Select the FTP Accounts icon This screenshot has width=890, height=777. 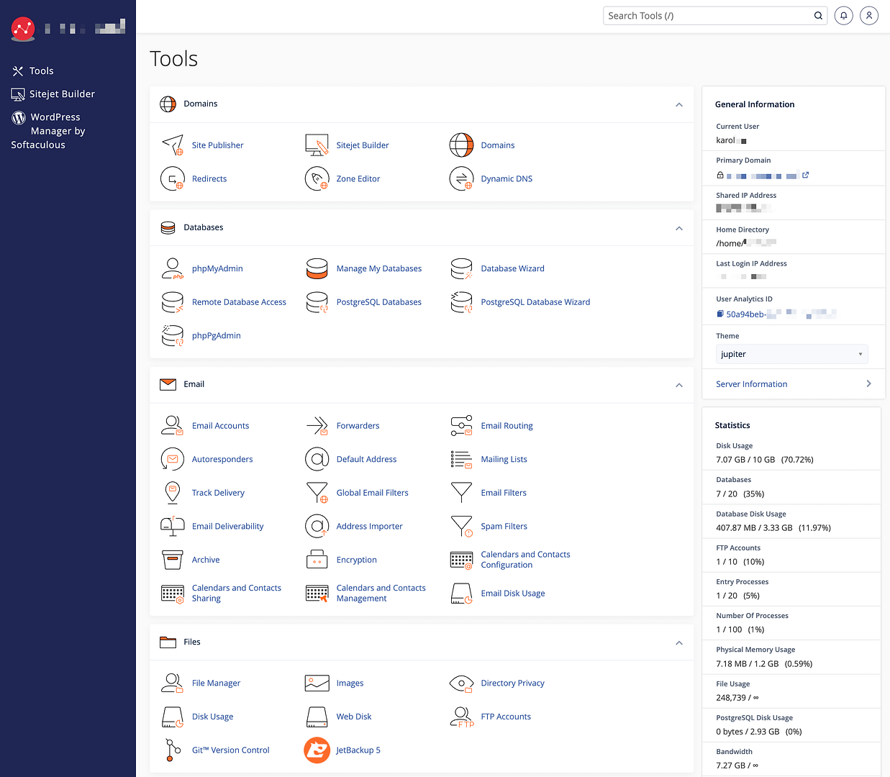point(461,717)
